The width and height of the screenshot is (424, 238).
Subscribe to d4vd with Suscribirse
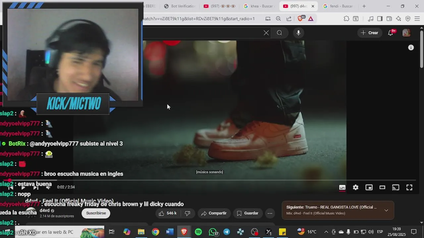[96, 213]
